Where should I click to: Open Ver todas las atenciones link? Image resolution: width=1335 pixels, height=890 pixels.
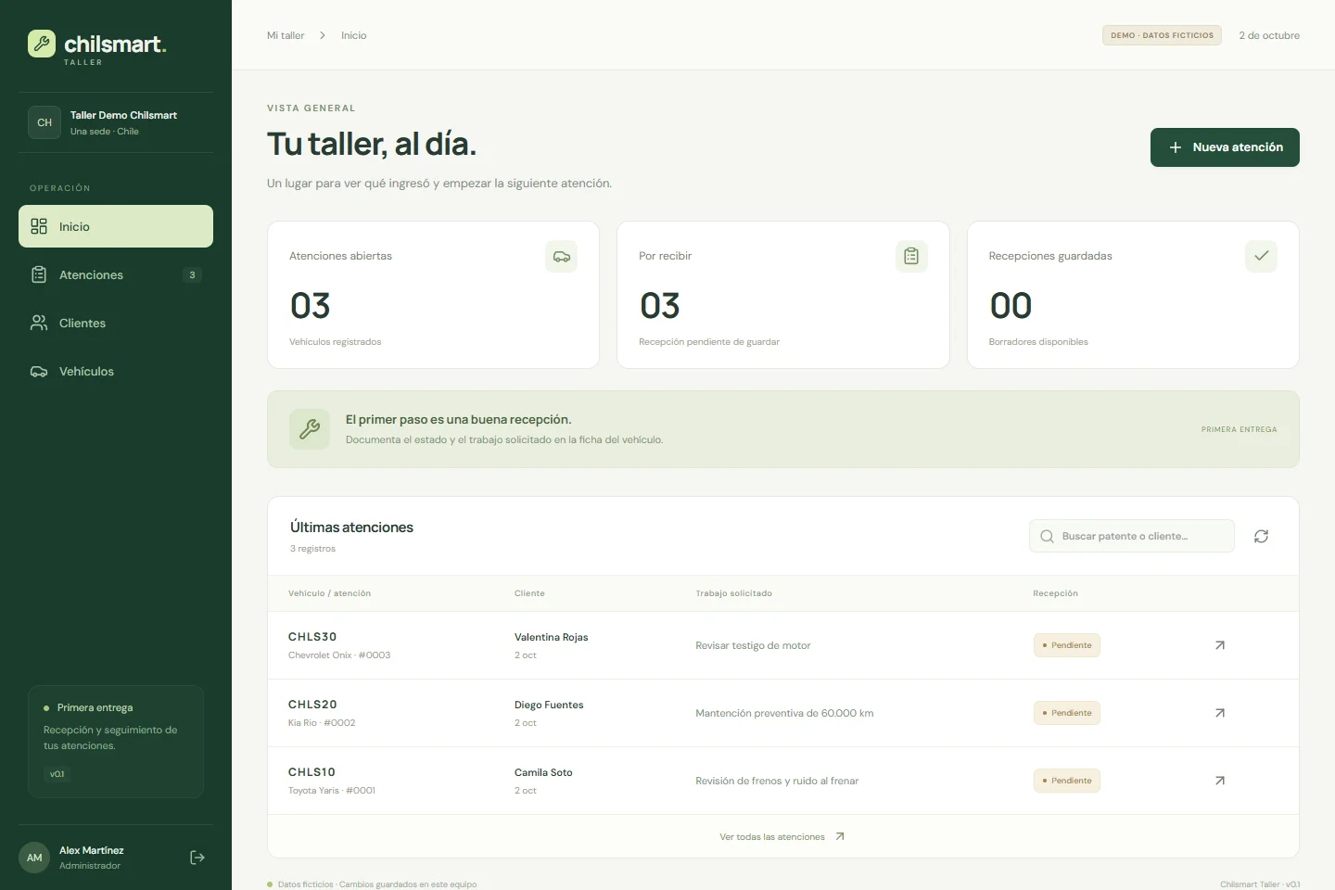coord(782,836)
